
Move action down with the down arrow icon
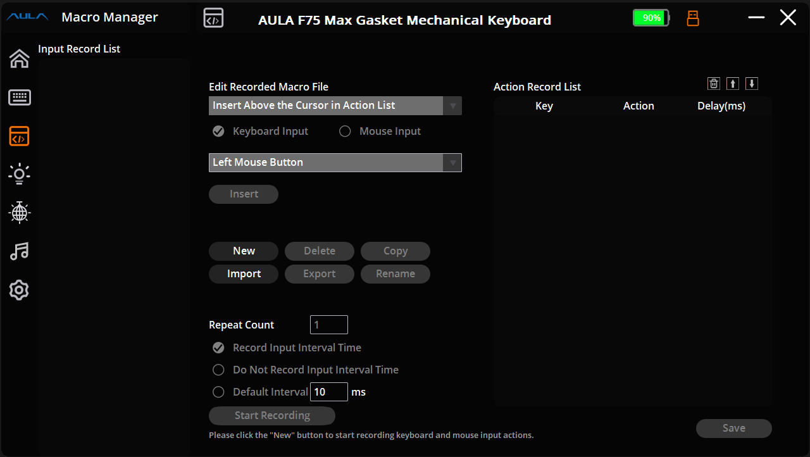752,84
